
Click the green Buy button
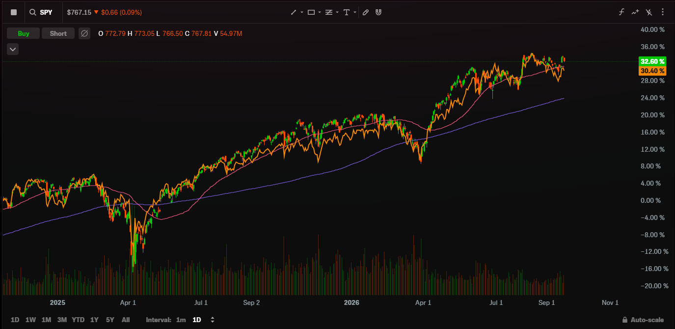pos(23,33)
